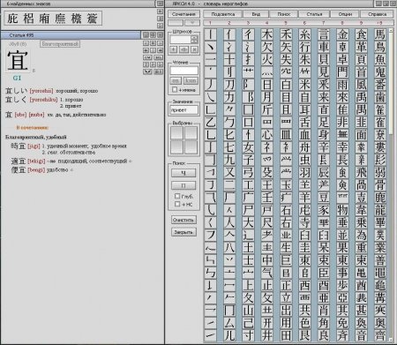Select the 魚 fish radical

click(380, 60)
